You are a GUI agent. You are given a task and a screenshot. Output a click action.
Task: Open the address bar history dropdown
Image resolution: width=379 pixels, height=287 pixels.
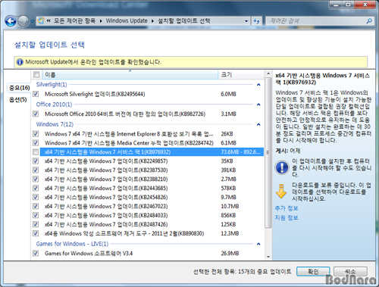[246, 21]
